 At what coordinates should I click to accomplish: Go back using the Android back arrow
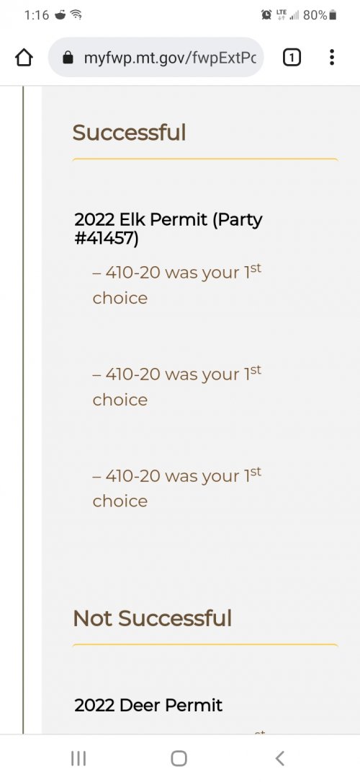(280, 759)
